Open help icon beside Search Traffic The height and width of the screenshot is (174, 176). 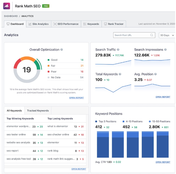pyautogui.click(x=118, y=50)
